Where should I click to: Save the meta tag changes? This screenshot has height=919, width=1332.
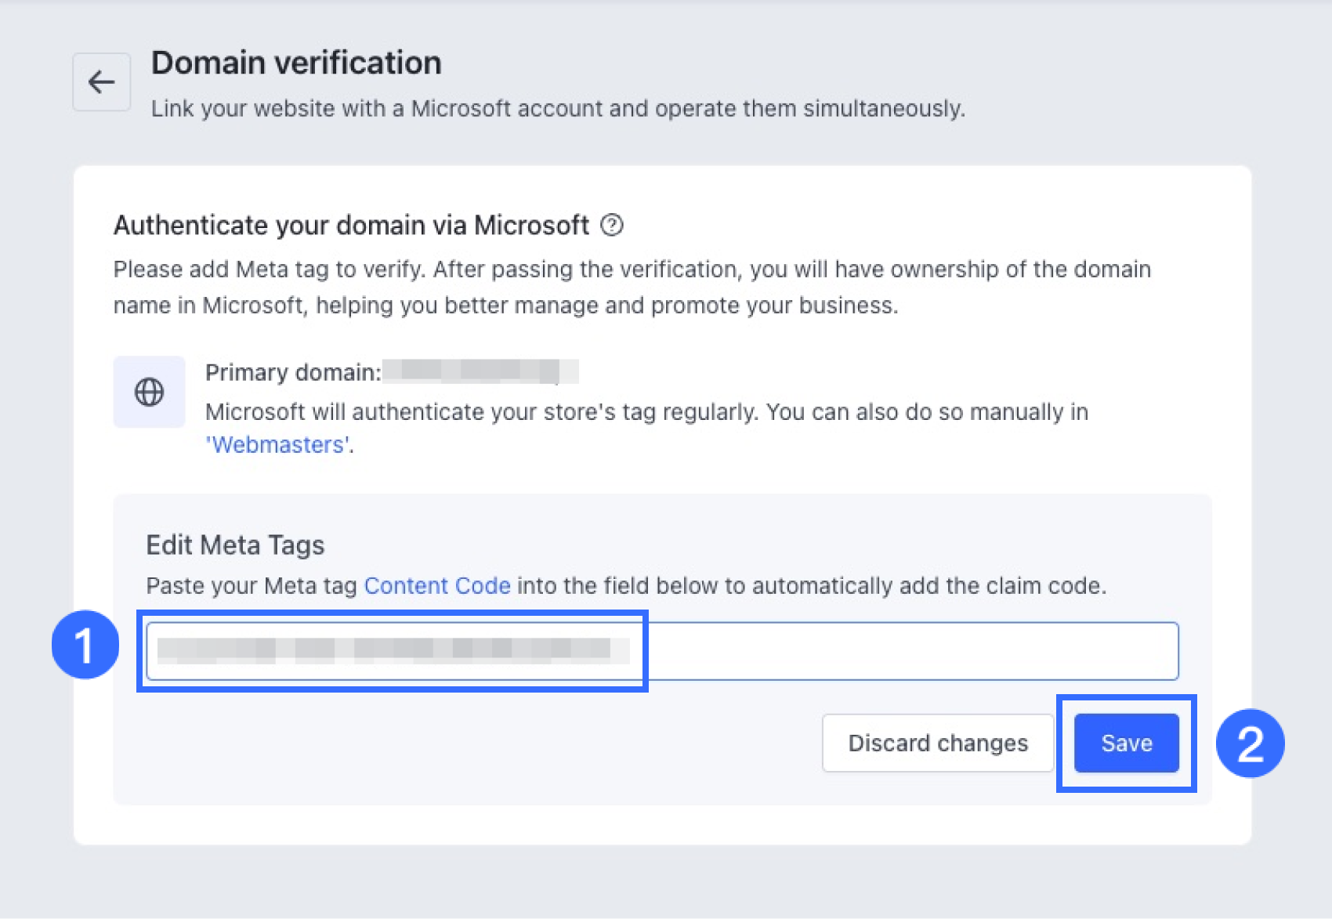(x=1126, y=744)
